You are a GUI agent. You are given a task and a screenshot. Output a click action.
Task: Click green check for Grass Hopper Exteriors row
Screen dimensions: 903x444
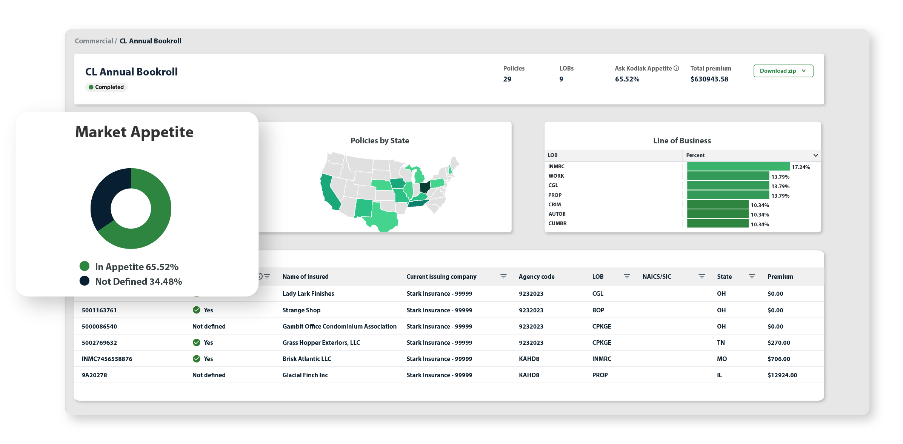[197, 343]
